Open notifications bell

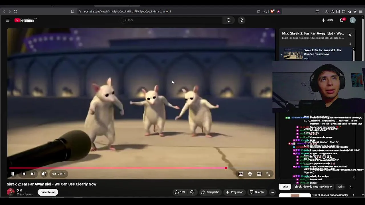pos(342,20)
